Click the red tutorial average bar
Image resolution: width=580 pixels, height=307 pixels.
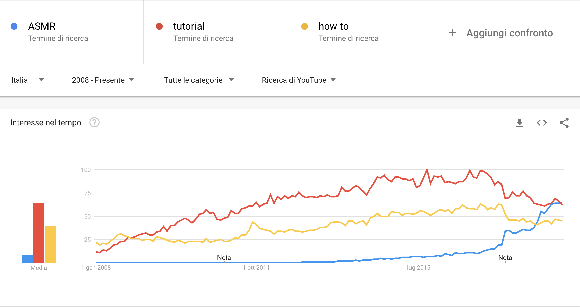pyautogui.click(x=39, y=233)
